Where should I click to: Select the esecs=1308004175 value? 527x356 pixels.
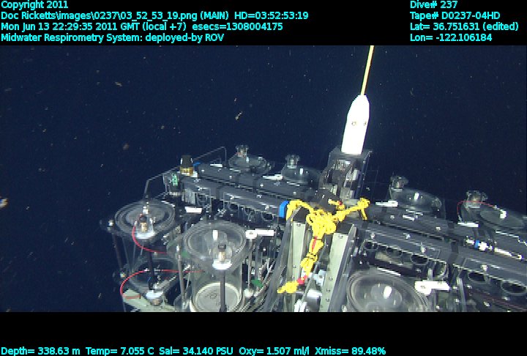pyautogui.click(x=238, y=26)
